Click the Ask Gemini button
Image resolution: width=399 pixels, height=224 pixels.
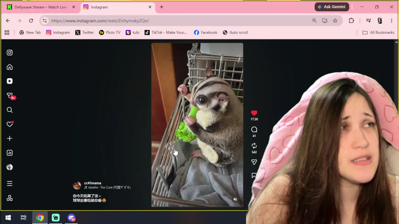click(x=332, y=7)
